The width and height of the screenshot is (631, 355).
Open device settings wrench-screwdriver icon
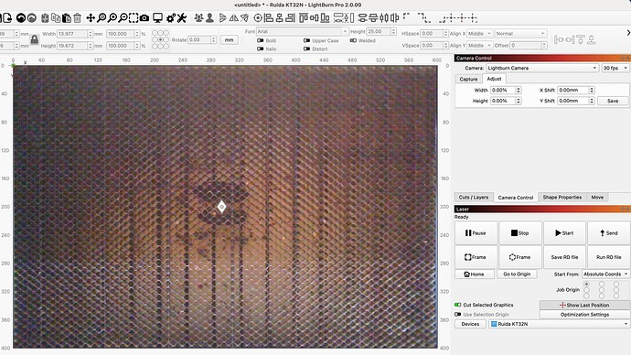(181, 18)
